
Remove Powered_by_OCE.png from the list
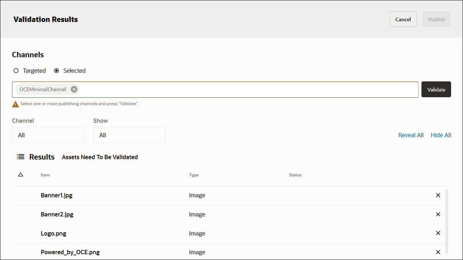click(438, 252)
